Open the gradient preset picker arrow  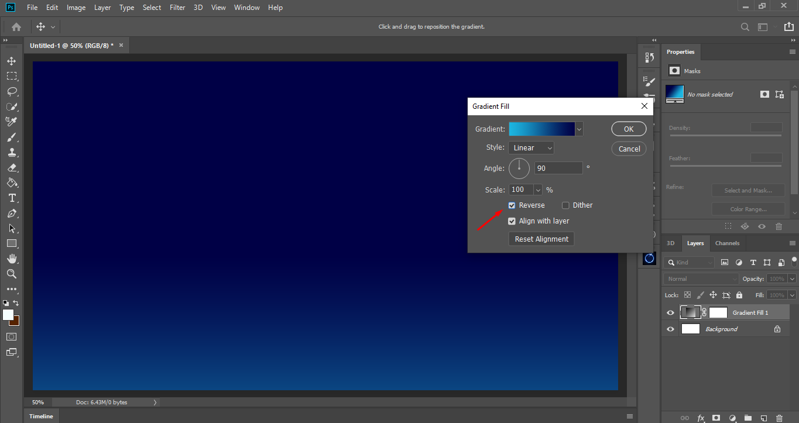coord(579,129)
